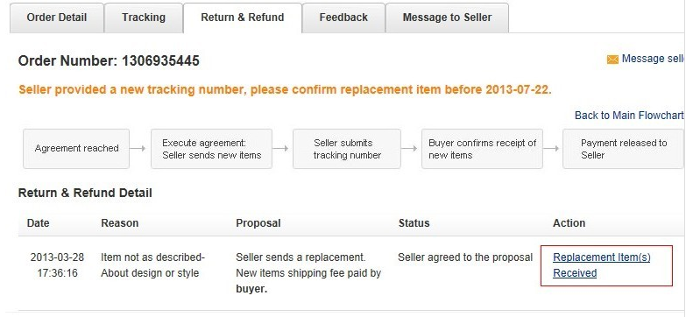The height and width of the screenshot is (317, 686).
Task: Click Execute agreement: Seller sends new items step
Action: [211, 149]
